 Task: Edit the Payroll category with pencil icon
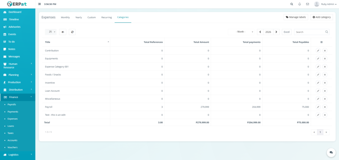coord(318,107)
